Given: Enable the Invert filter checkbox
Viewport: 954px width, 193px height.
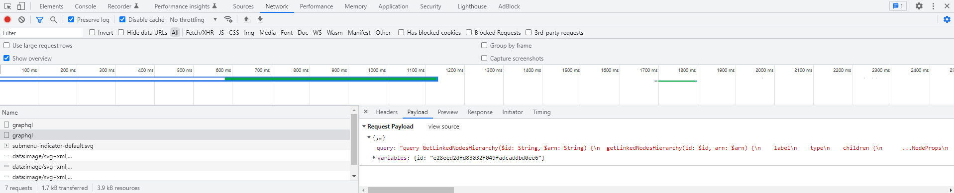Looking at the screenshot, I should point(92,32).
